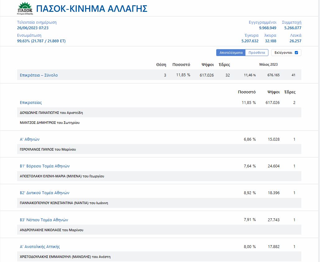Image resolution: width=320 pixels, height=262 pixels.
Task: Switch to the Αποτελέσματα tab
Action: 231,53
